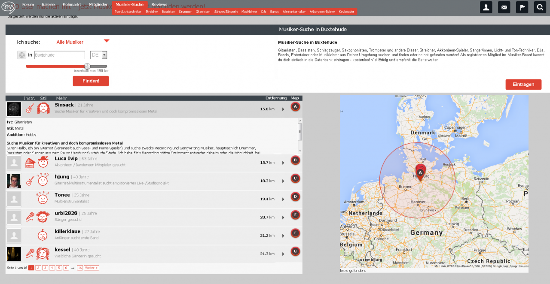
Task: Click hjung's style face icon
Action: coord(43,180)
